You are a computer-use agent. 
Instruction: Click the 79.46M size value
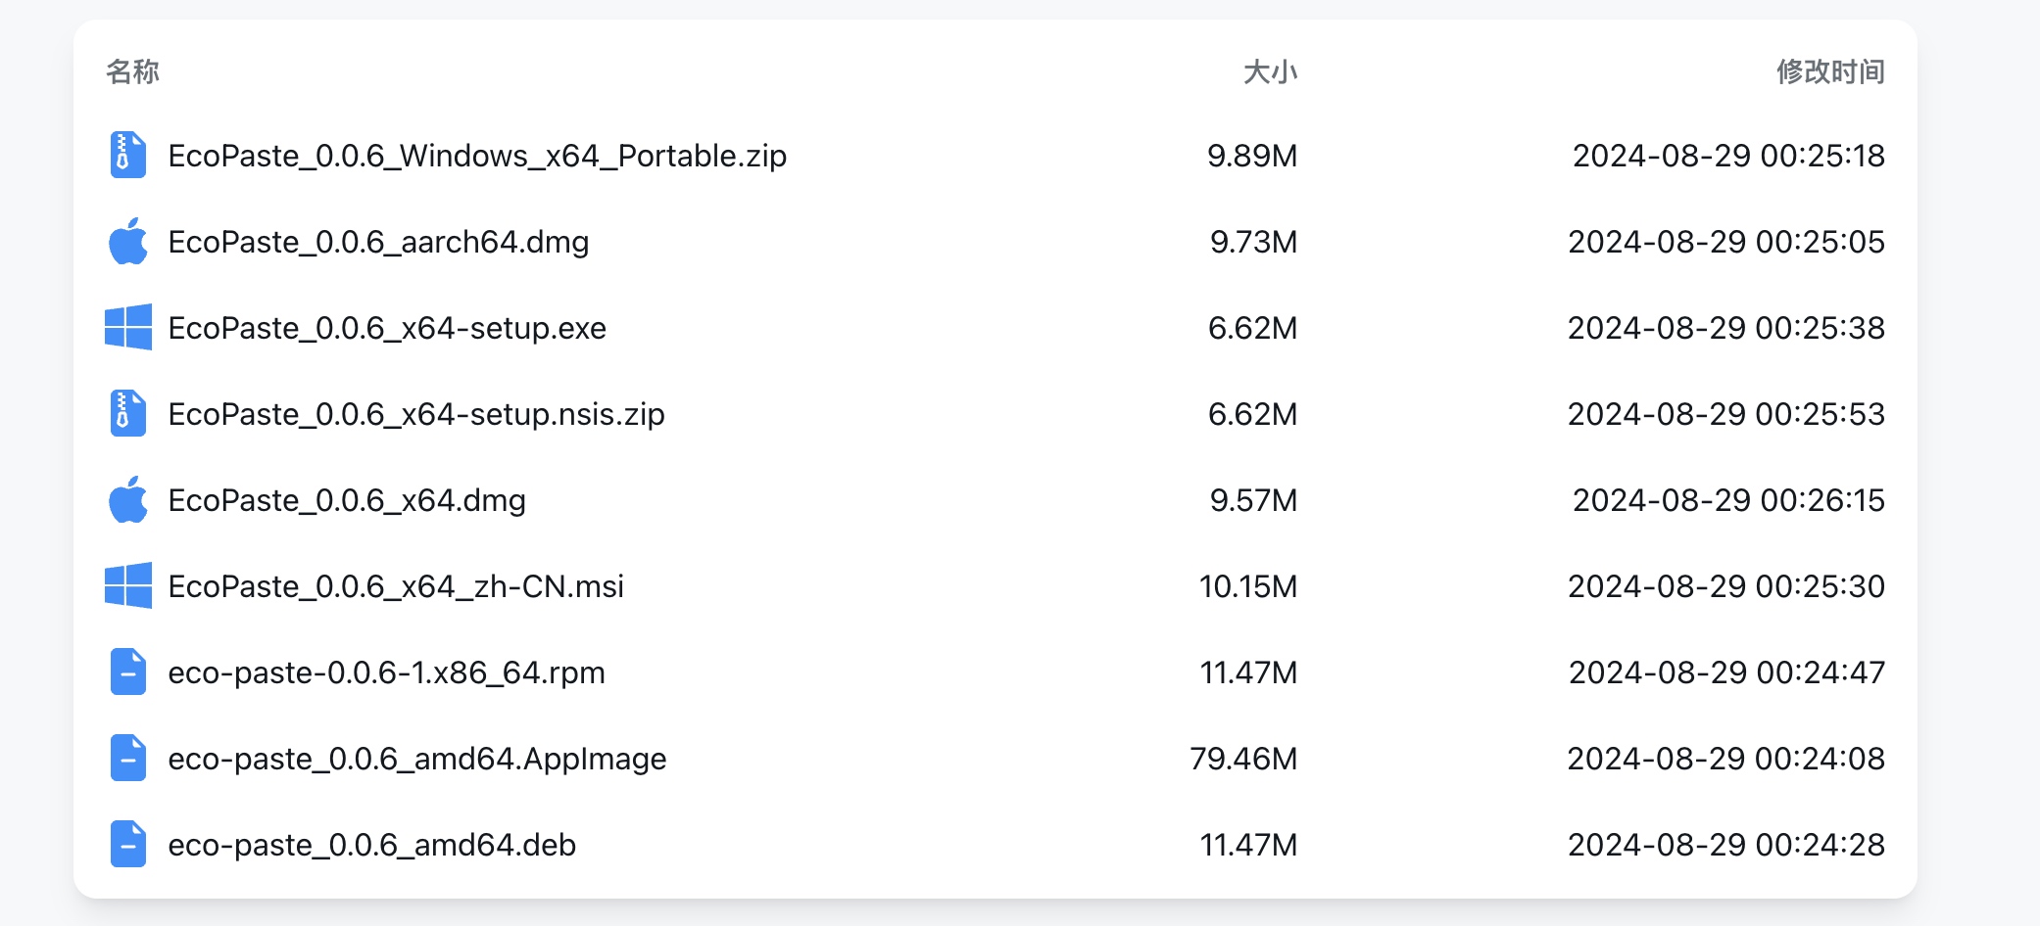1243,760
